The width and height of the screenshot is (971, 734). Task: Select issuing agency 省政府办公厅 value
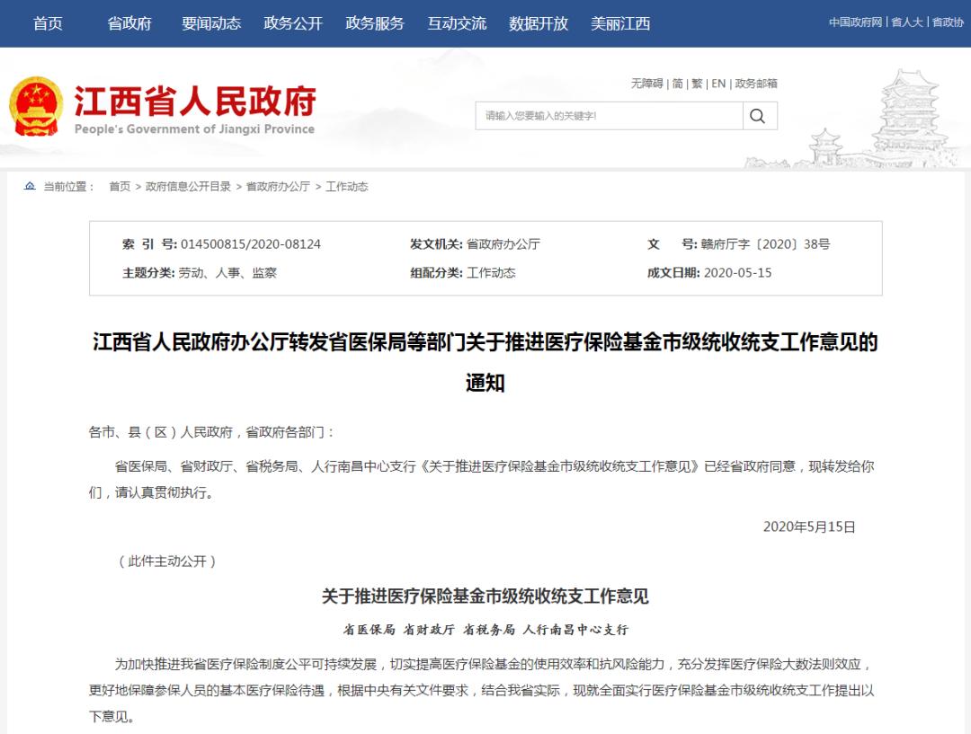tap(503, 243)
